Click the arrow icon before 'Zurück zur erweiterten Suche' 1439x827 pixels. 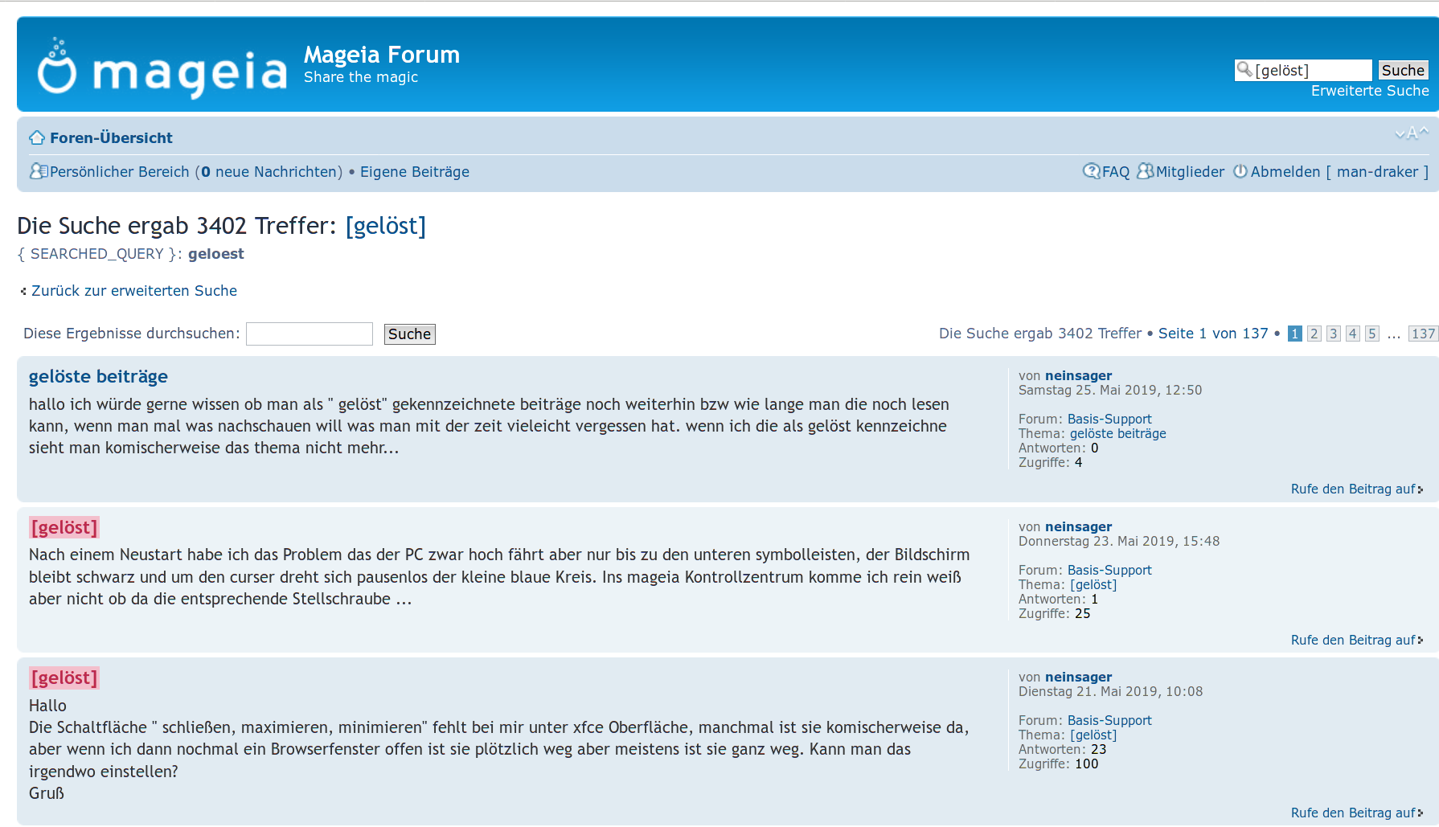23,291
